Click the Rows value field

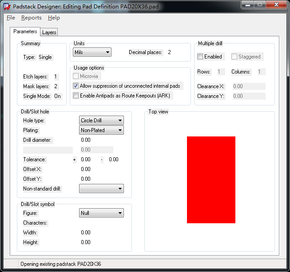(x=221, y=72)
